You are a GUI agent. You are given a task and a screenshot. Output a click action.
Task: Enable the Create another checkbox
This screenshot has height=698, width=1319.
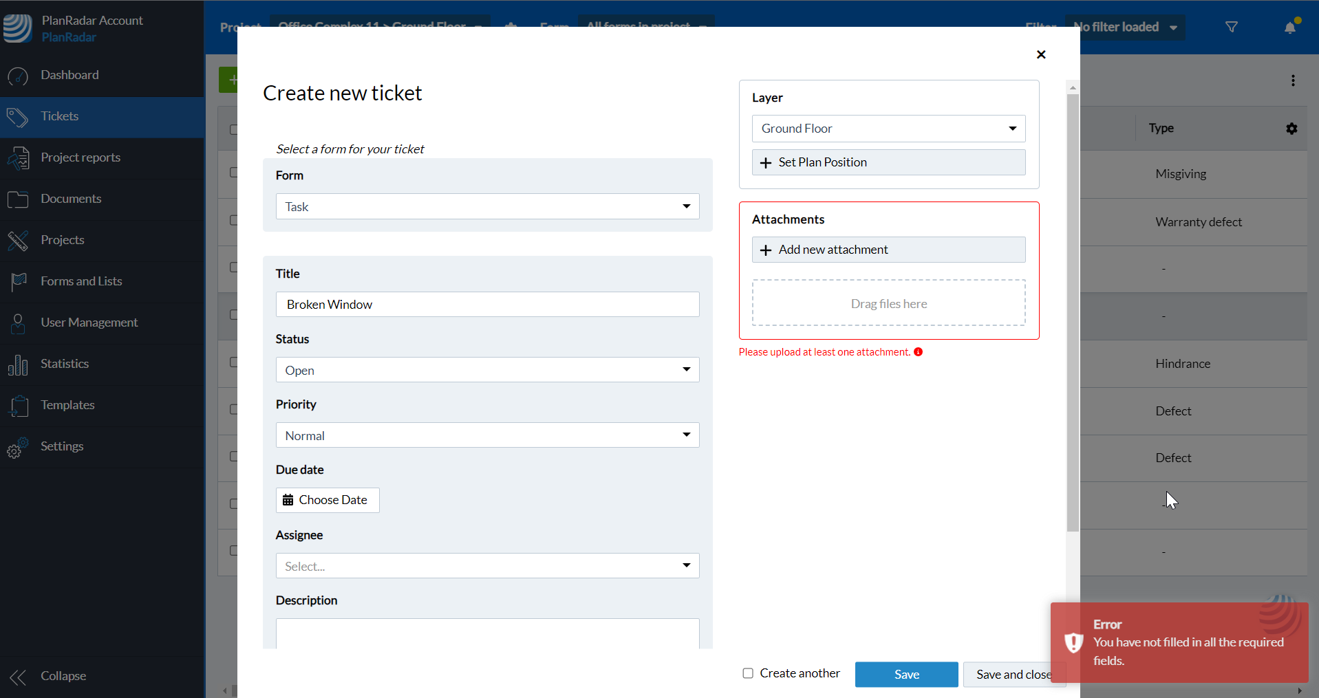click(748, 673)
